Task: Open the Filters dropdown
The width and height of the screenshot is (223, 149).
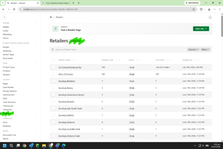Action: 205,50
